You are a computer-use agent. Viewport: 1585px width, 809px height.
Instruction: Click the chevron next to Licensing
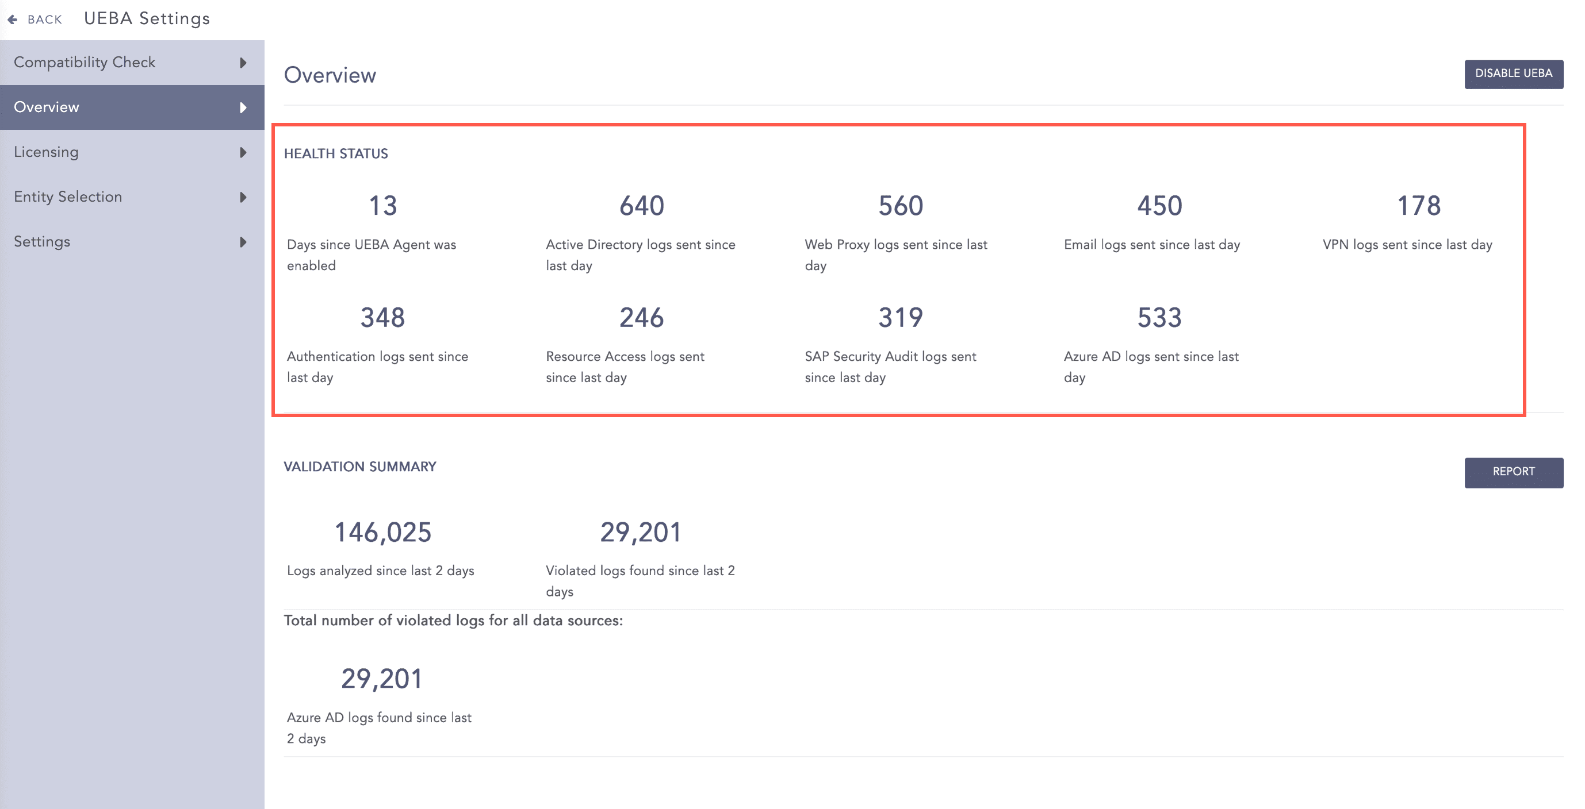tap(243, 152)
